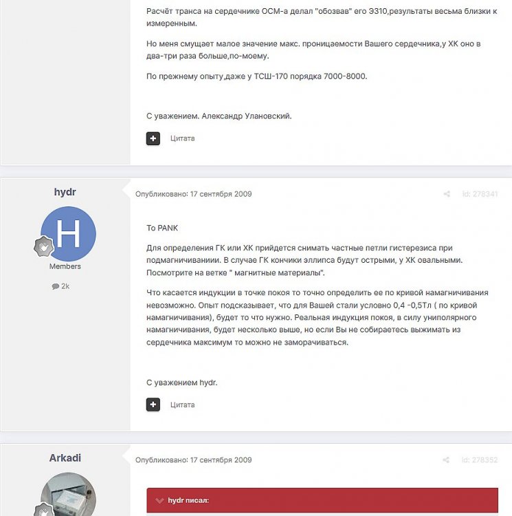
Task: Click the Members group label under hydr
Action: coord(65,266)
